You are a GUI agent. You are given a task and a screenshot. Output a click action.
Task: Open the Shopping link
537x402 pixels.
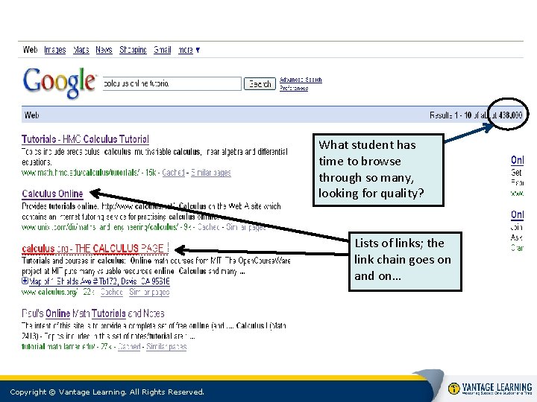pos(133,50)
